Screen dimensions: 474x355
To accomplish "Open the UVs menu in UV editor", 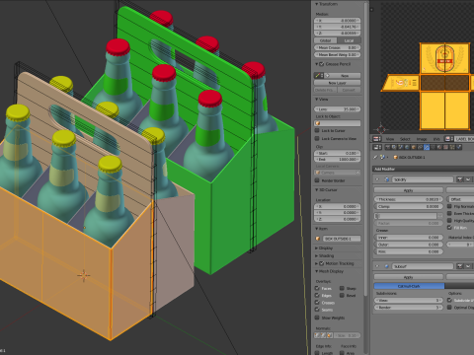I will click(x=436, y=139).
